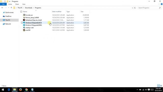Screen dimensions: 163x92
Task: Open the battery status tray icon
Action: click(140, 90)
